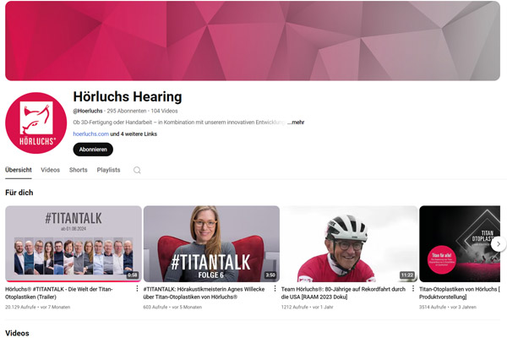Screen dimensions: 507x338
Task: Click the 1212 Aufrufe view count
Action: pyautogui.click(x=295, y=307)
